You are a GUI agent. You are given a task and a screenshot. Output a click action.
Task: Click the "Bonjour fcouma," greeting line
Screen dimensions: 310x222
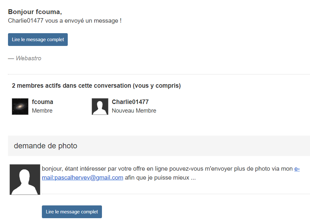pos(35,12)
